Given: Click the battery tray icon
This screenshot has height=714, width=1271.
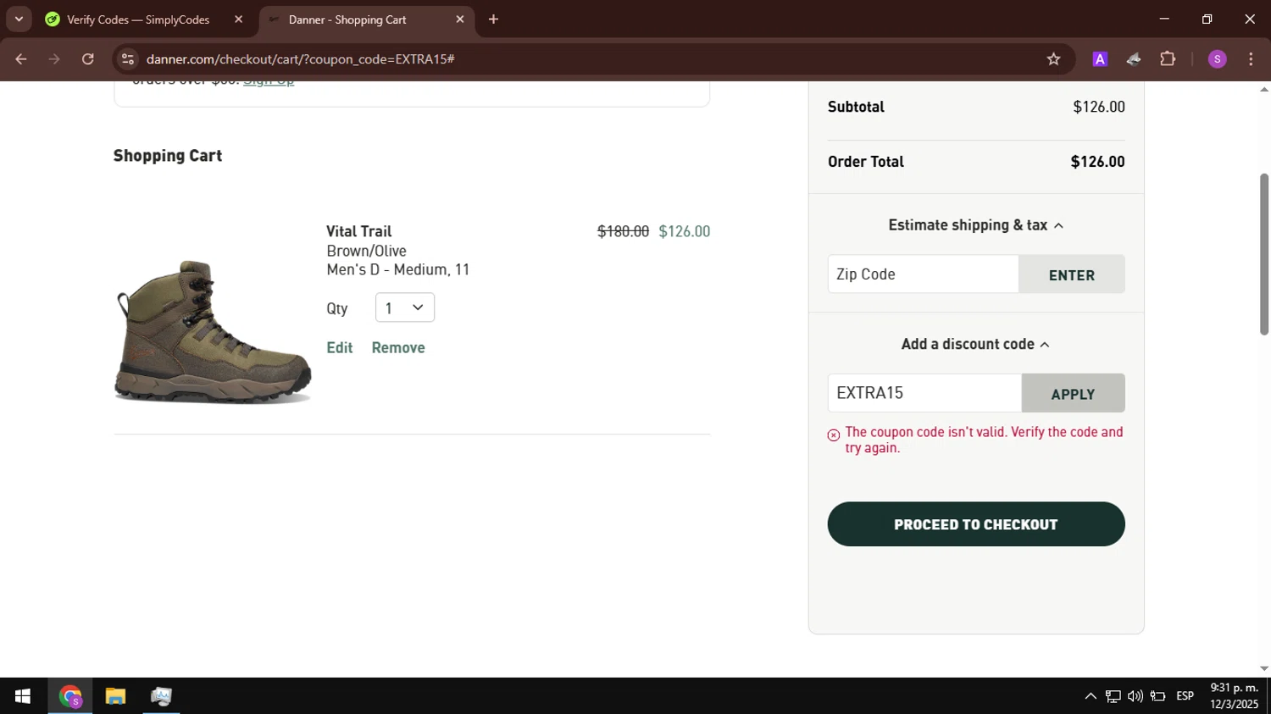Looking at the screenshot, I should [x=1158, y=696].
